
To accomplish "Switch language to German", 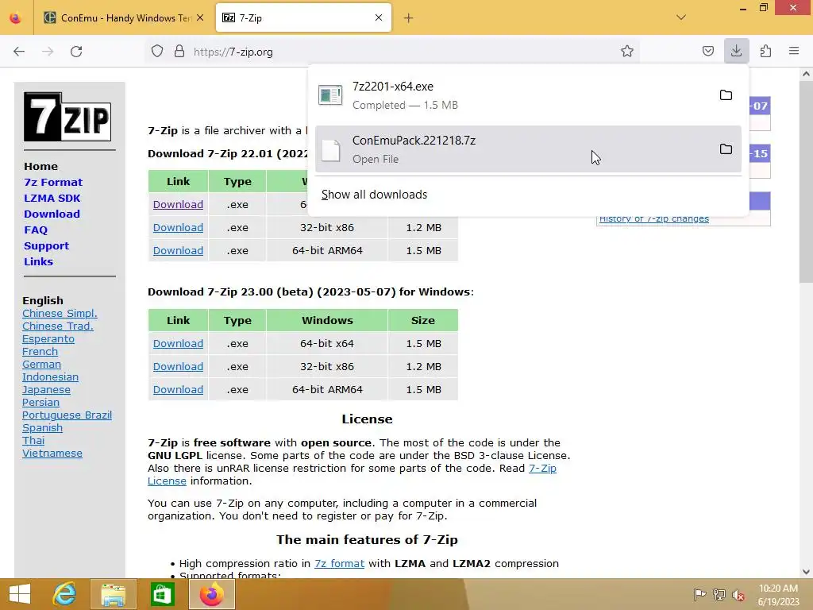I will (x=41, y=364).
